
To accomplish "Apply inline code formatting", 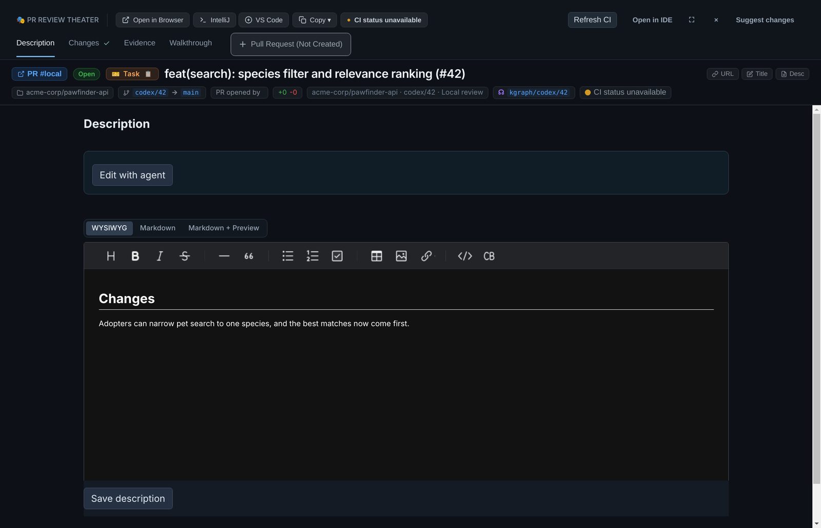I will point(465,256).
